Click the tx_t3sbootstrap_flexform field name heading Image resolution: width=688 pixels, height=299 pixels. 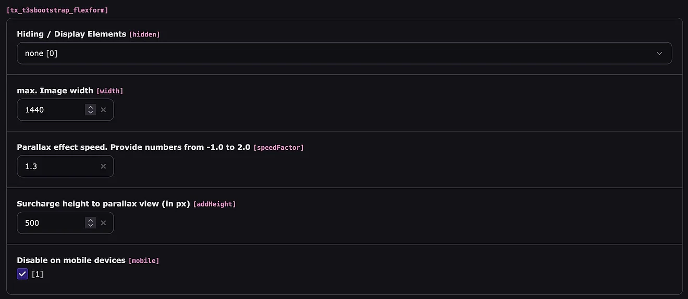tap(57, 10)
